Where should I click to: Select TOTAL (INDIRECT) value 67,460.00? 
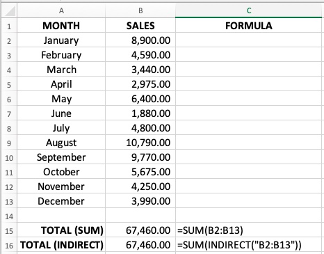140,245
